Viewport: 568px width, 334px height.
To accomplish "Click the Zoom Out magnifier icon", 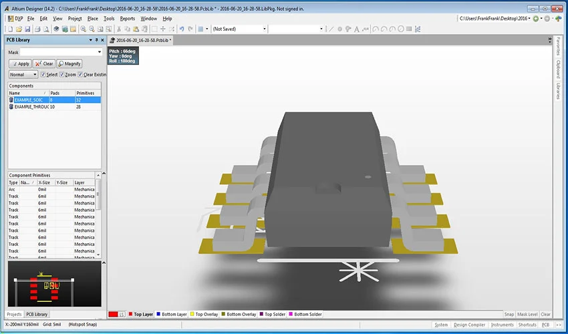I will click(x=92, y=29).
